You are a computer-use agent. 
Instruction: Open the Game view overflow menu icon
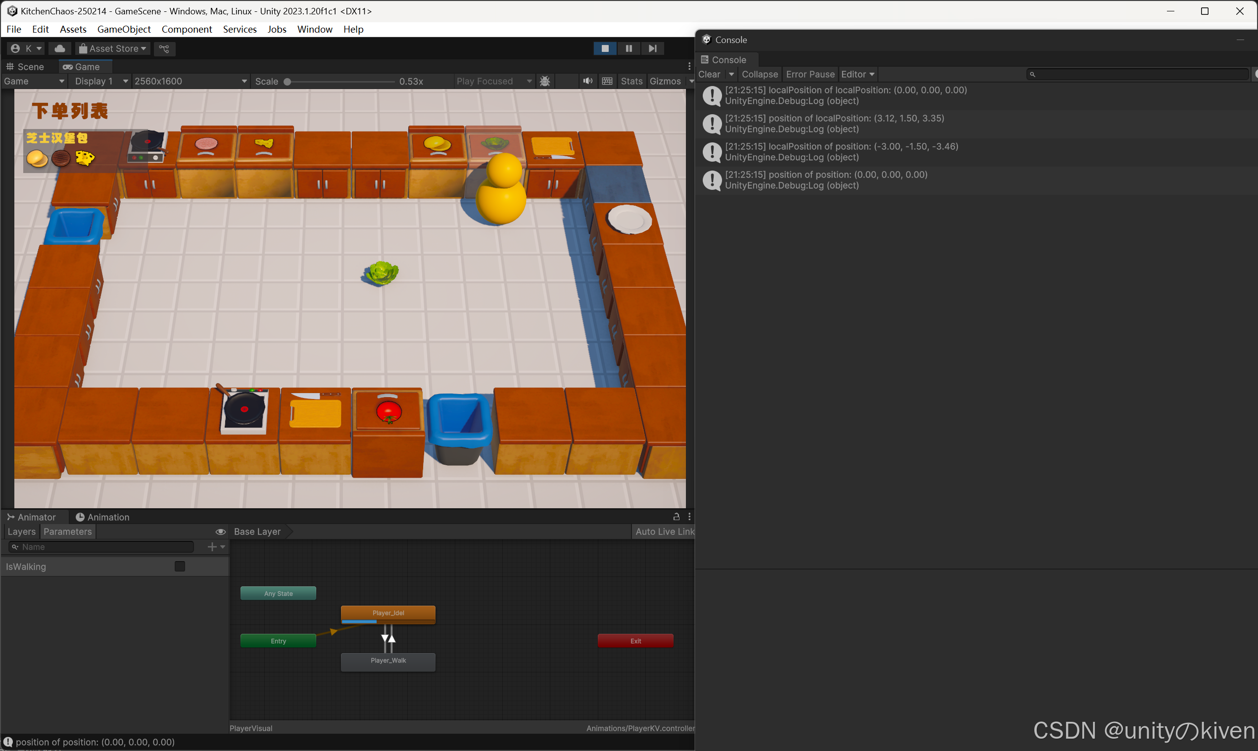coord(689,66)
